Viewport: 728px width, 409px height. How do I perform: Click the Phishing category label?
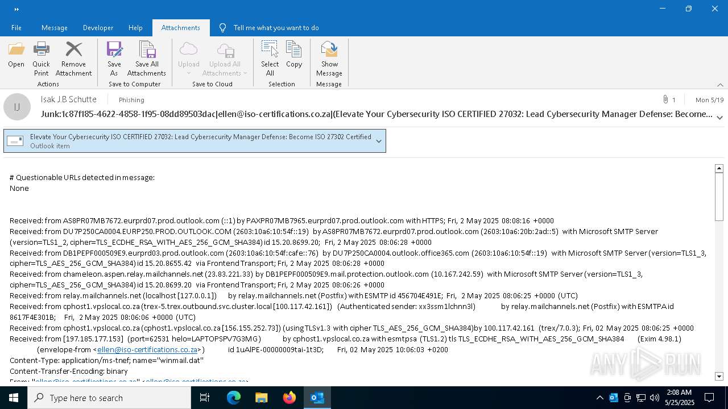[131, 100]
